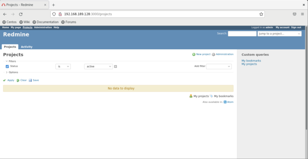308x159 pixels.
Task: Select the Projects tab
Action: click(10, 47)
